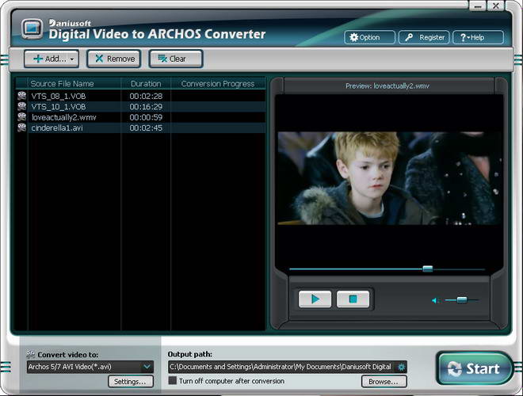The width and height of the screenshot is (523, 396).
Task: Open the Convert video to format dropdown
Action: [90, 367]
